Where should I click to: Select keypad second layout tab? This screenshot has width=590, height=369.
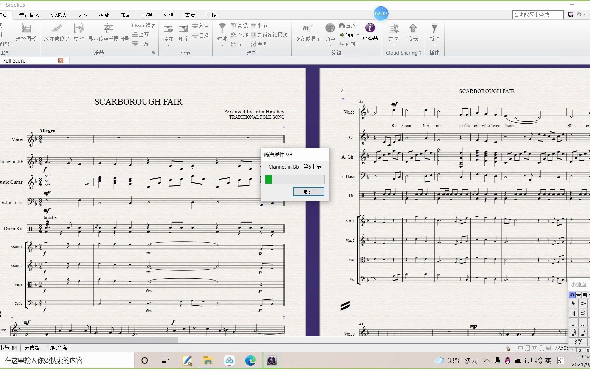(578, 295)
